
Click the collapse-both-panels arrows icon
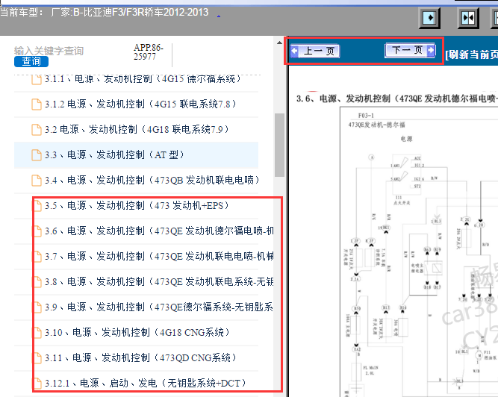click(468, 18)
